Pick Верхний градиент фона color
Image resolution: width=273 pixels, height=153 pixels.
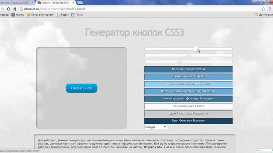click(189, 69)
